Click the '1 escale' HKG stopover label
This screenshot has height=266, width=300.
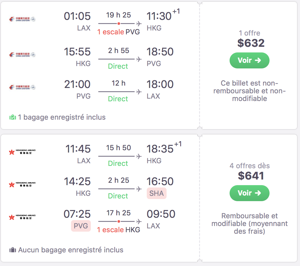pyautogui.click(x=111, y=230)
